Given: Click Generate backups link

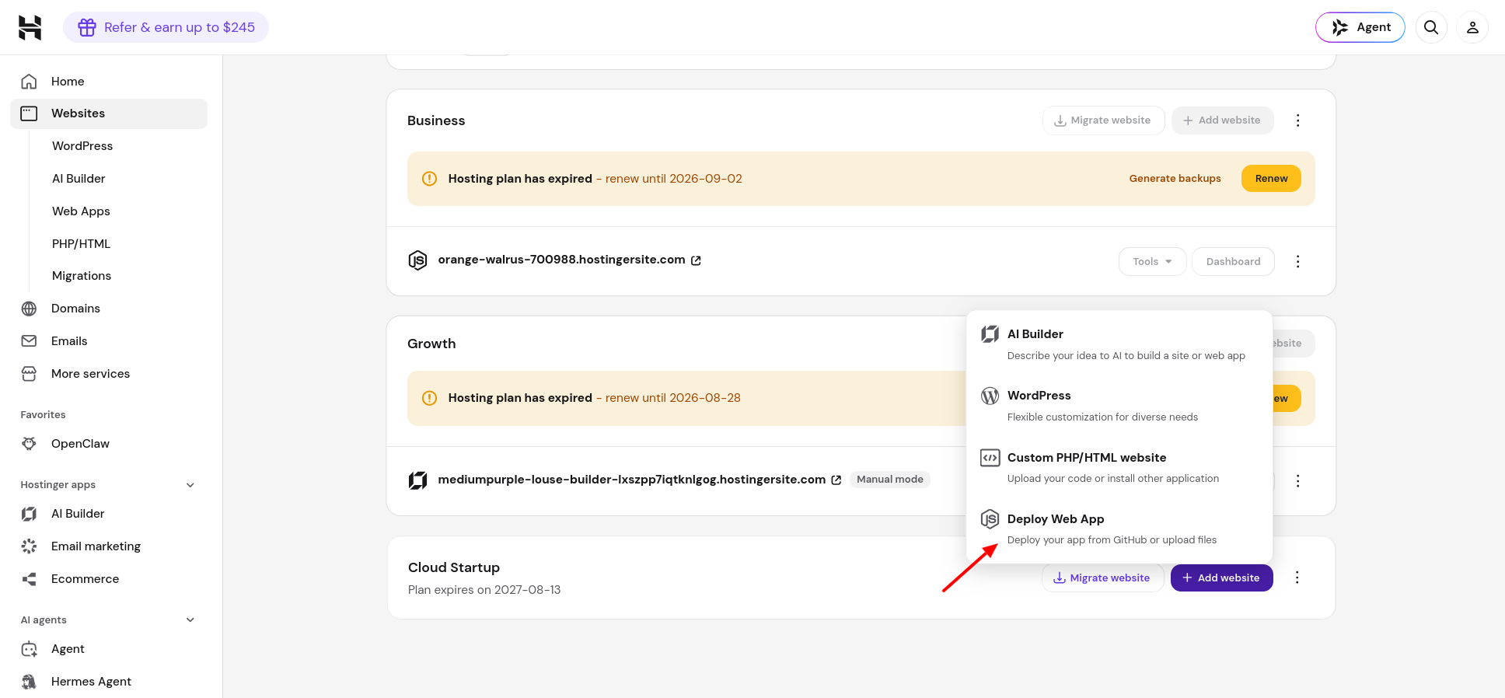Looking at the screenshot, I should 1175,179.
